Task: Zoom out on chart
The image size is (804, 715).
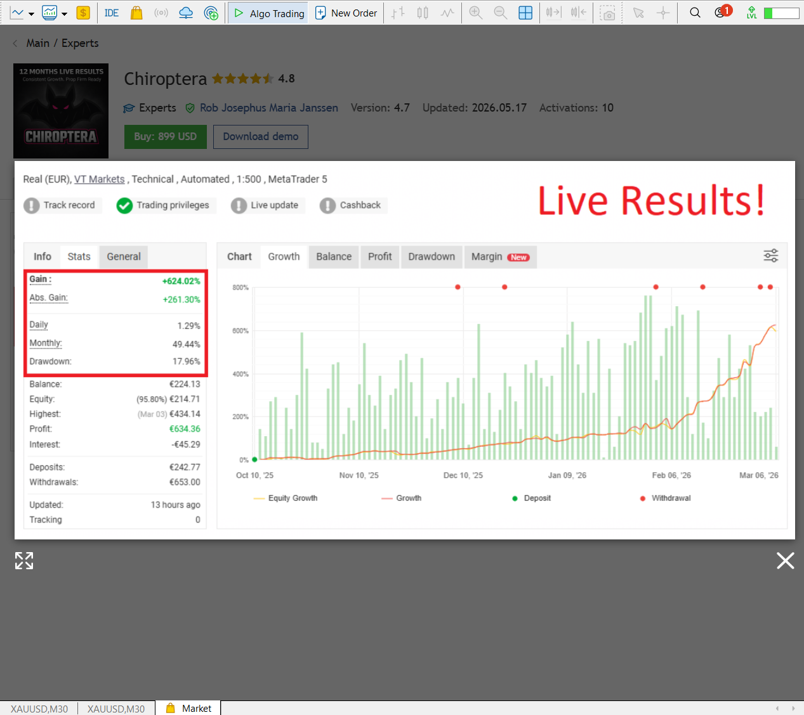Action: coord(501,13)
